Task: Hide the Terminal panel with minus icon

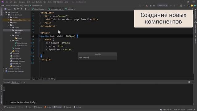Action: 192,82
